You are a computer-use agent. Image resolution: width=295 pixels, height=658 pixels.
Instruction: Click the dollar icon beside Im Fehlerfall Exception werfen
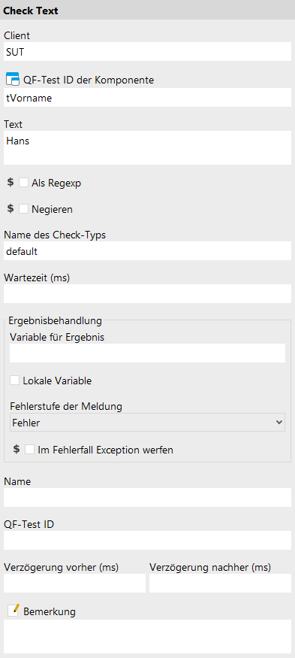tap(17, 450)
